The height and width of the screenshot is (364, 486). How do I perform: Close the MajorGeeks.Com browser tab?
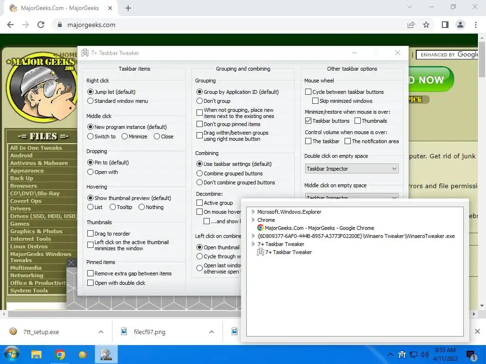click(110, 8)
